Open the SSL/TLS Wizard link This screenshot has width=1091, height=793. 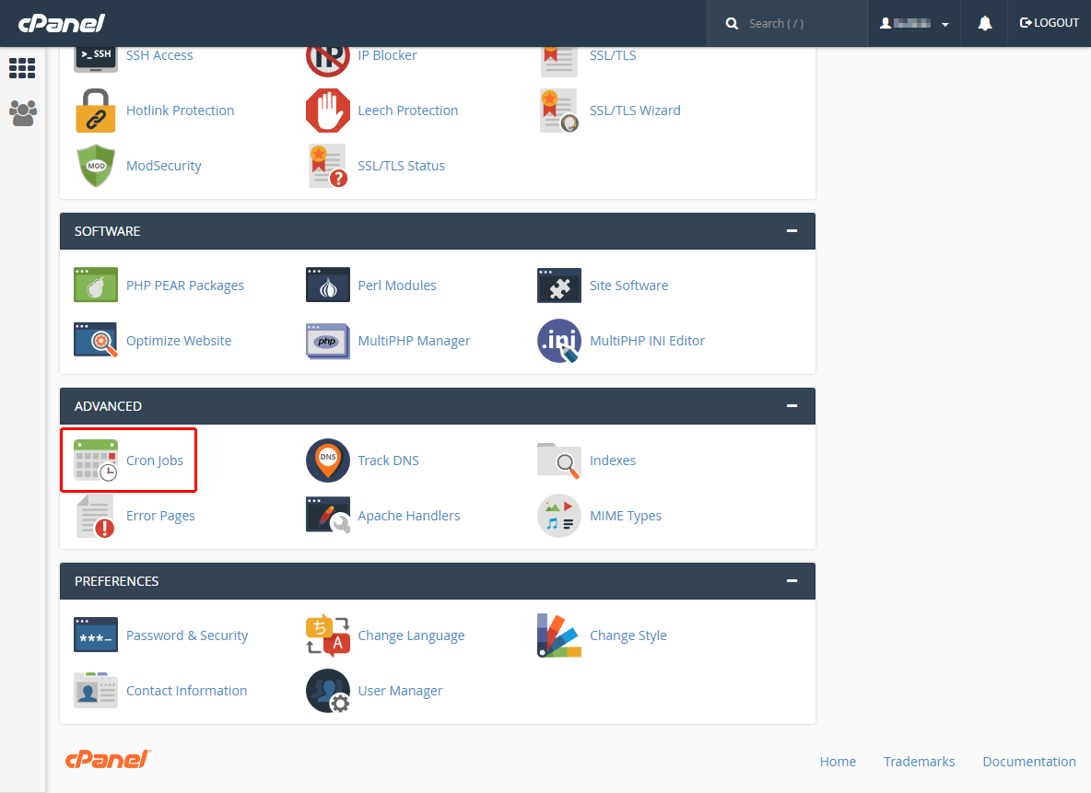coord(635,111)
